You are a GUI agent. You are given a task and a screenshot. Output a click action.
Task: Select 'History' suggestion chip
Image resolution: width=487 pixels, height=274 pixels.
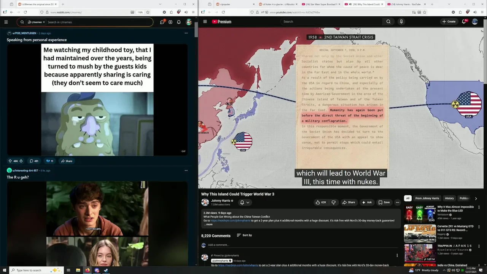pyautogui.click(x=449, y=198)
